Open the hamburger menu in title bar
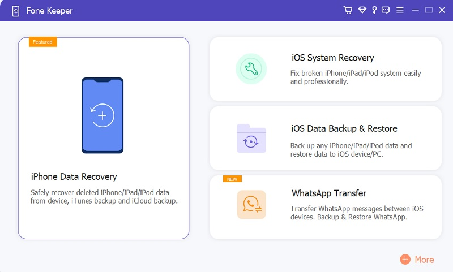Screen dimensions: 453x272 click(400, 10)
